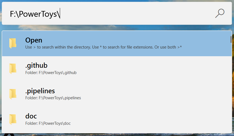Image resolution: width=234 pixels, height=136 pixels.
Task: Click the path text F:\PowerToys\.pipelines
Action: 53,98
